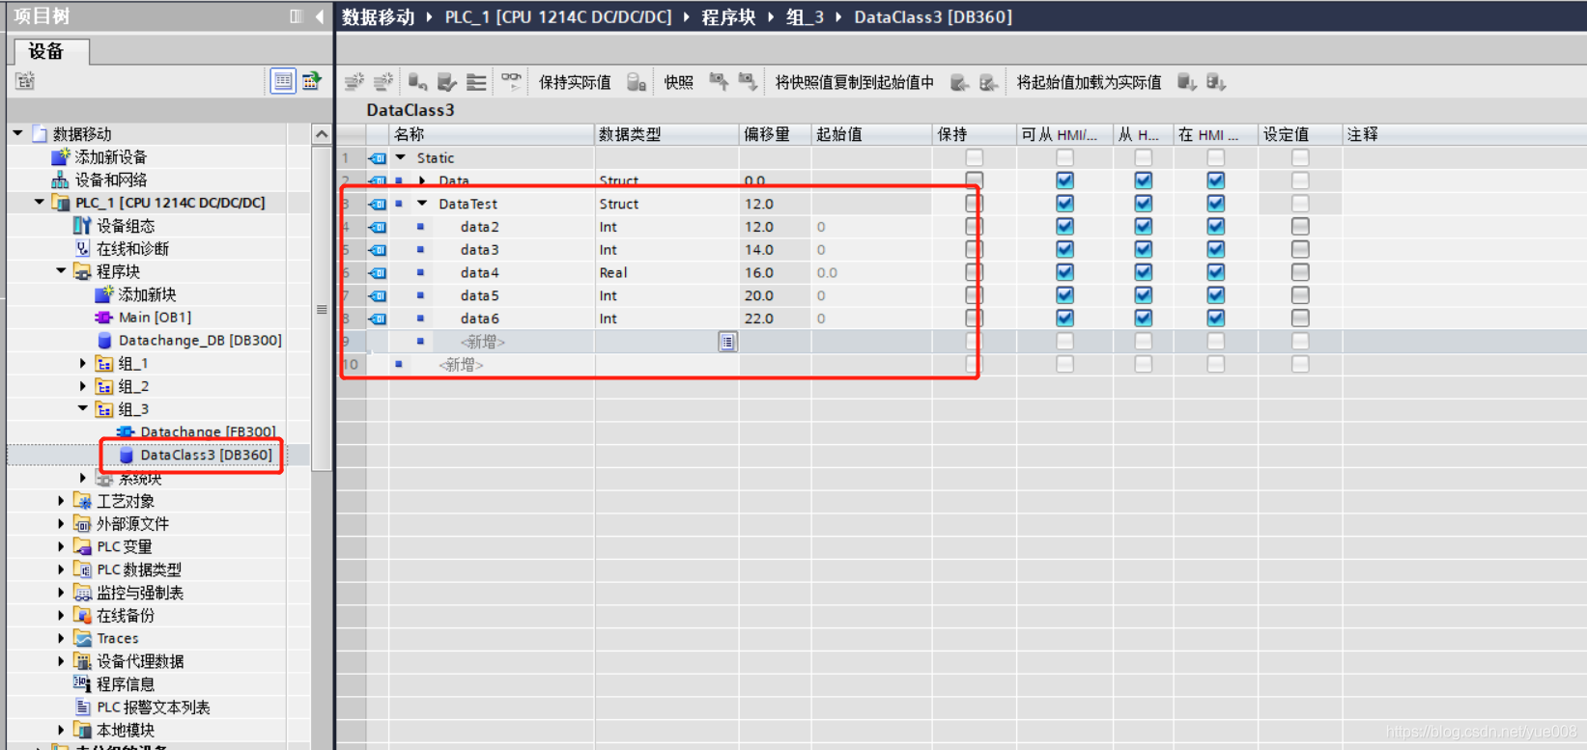Click PLC_1 [CPU 1214C DC/DC/DC] breadcrumb

coord(558,16)
